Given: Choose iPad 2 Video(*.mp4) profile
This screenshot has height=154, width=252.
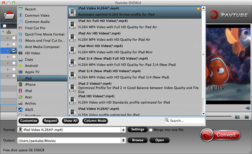Looking at the screenshot, I should 135,88.
